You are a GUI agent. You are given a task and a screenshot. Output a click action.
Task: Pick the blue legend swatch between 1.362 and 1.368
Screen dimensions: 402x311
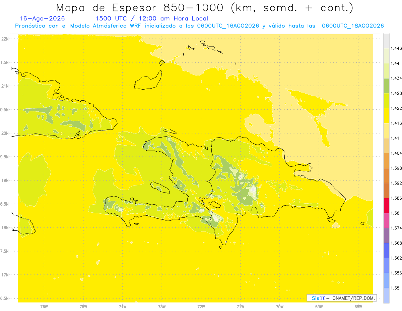(386, 250)
